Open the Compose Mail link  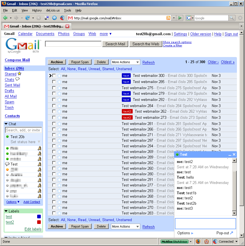click(17, 60)
